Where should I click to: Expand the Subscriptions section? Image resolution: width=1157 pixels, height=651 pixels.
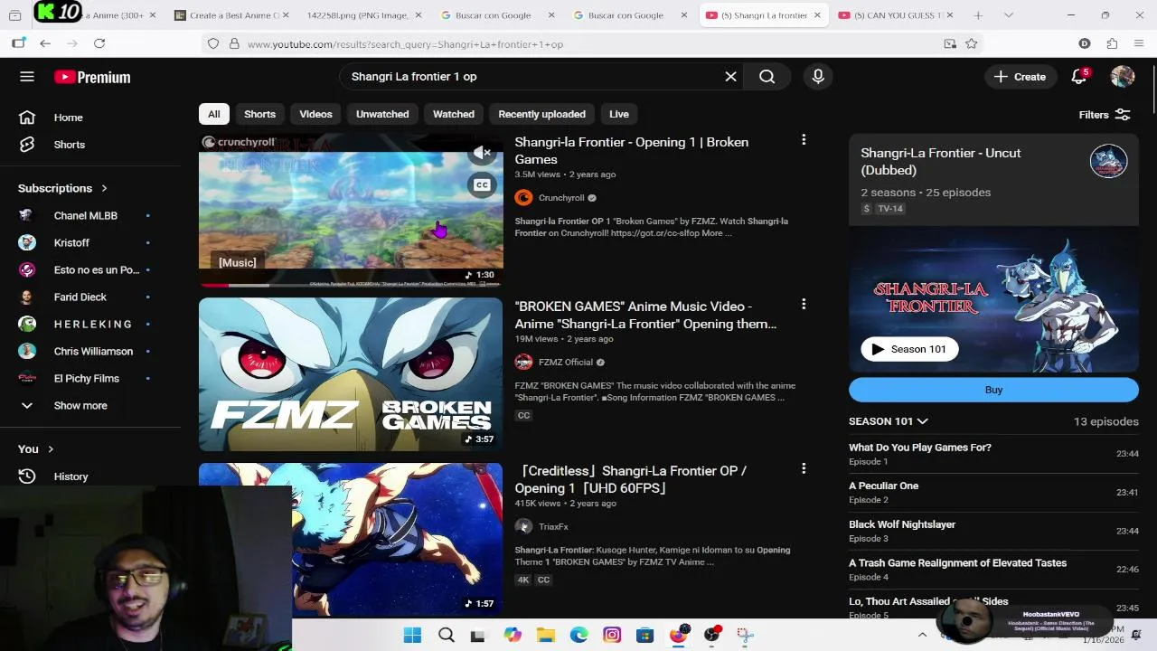click(x=62, y=188)
